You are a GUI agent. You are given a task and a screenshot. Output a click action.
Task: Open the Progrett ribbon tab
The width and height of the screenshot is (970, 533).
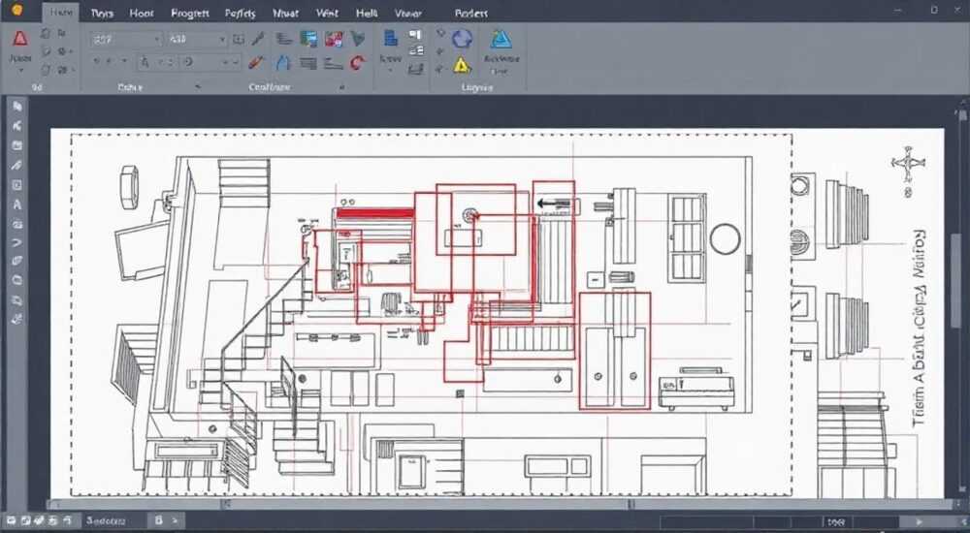[x=189, y=13]
